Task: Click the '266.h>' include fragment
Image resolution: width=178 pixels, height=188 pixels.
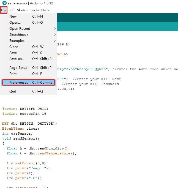Action: [64, 44]
